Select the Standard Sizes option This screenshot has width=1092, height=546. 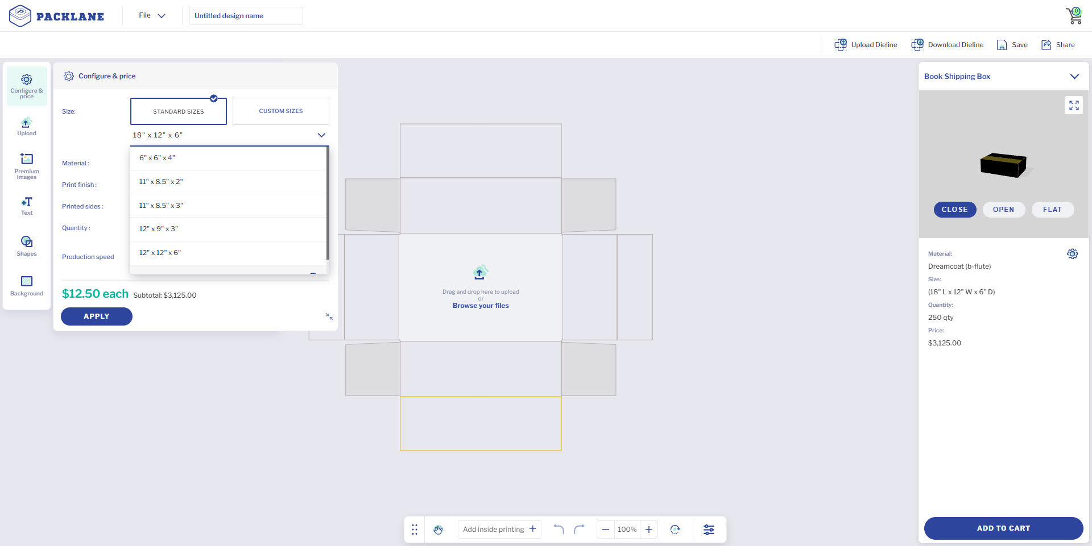[178, 111]
